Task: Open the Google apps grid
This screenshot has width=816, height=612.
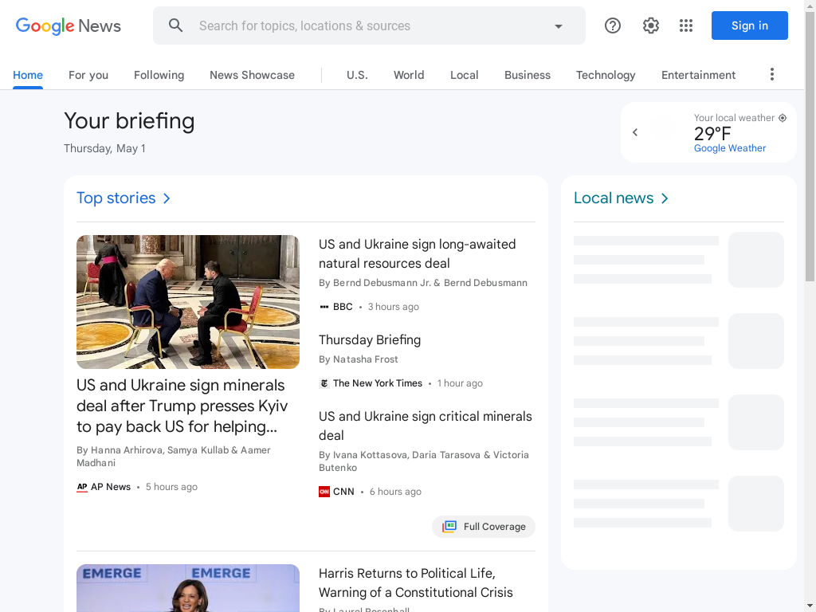Action: [x=686, y=25]
